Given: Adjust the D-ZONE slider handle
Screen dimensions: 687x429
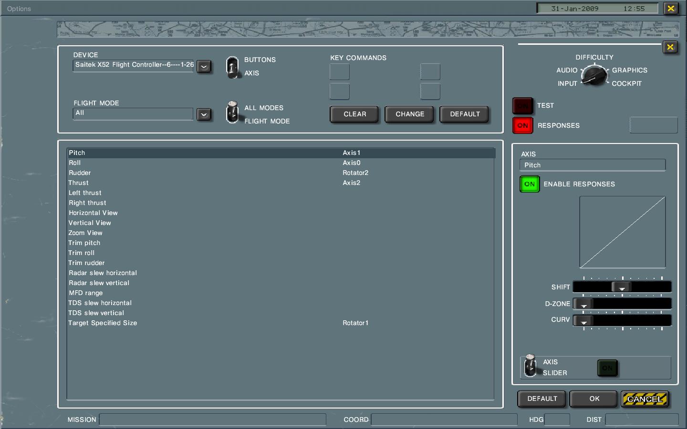Looking at the screenshot, I should pyautogui.click(x=583, y=304).
